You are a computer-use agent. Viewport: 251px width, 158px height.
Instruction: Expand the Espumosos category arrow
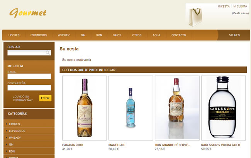pos(7,131)
